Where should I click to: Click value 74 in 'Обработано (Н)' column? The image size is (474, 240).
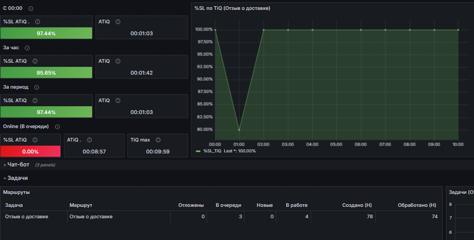point(434,217)
